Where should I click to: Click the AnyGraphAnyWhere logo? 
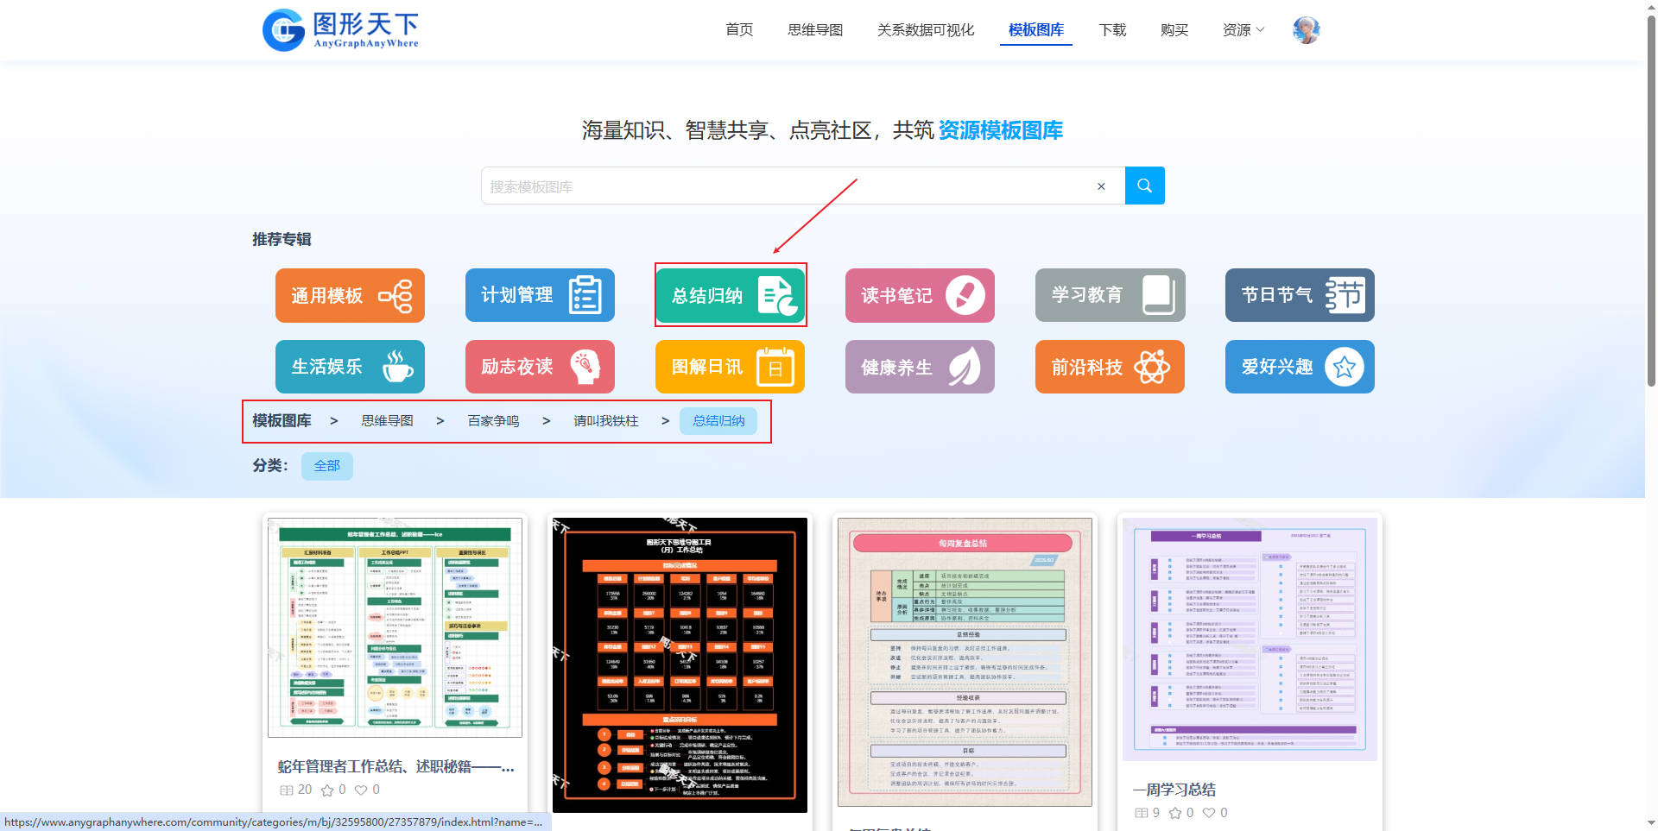pos(340,30)
